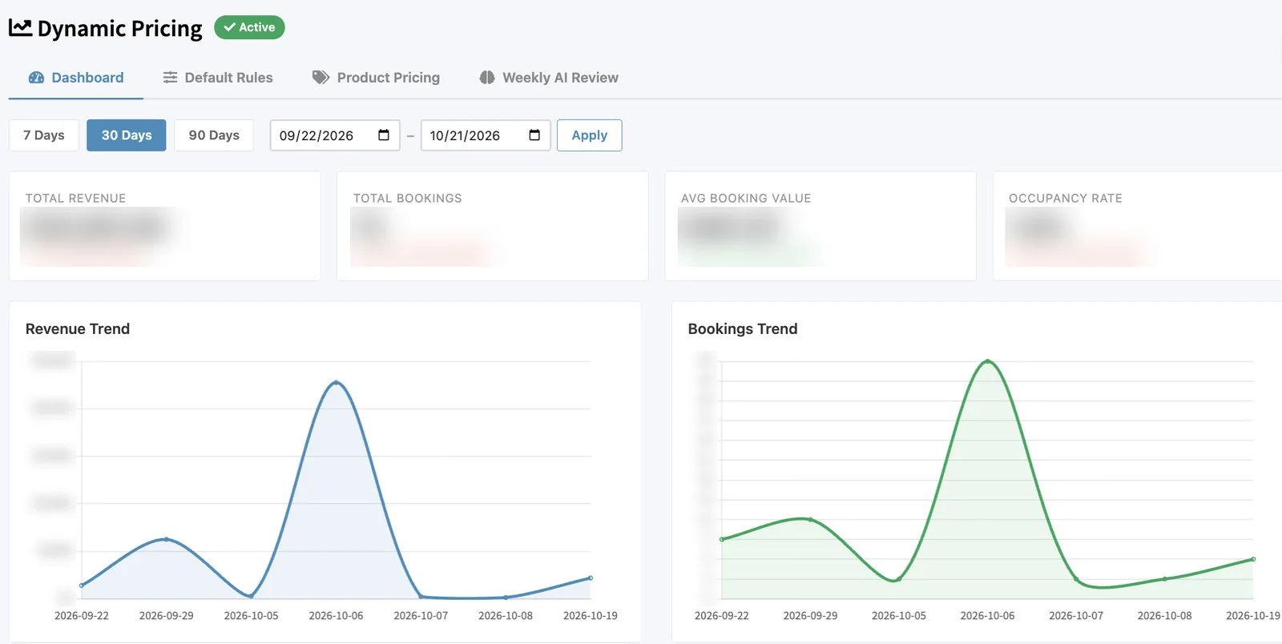
Task: Click the Avg Booking Value card label
Action: coord(746,198)
